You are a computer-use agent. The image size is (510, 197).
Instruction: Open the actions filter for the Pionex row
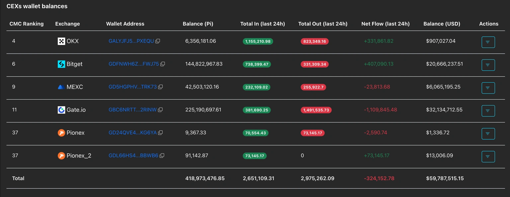pyautogui.click(x=488, y=133)
